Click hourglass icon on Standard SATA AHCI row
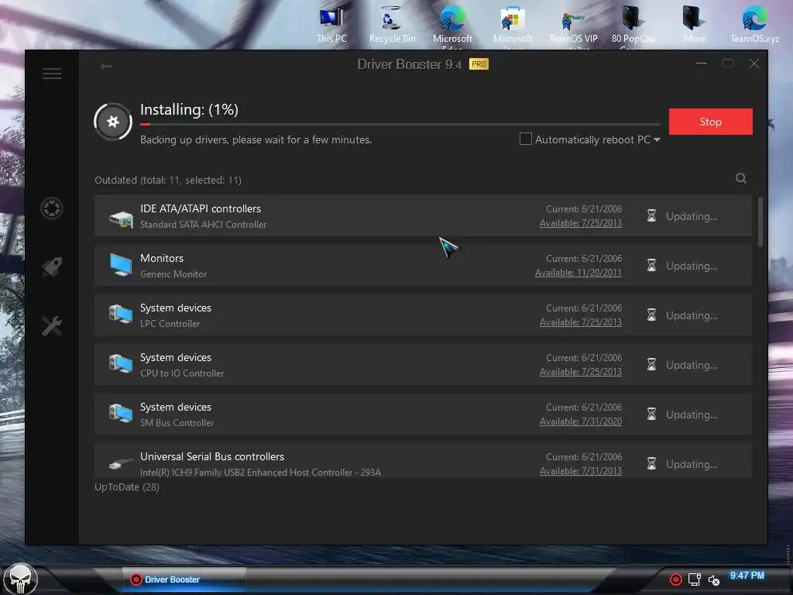793x595 pixels. [651, 216]
